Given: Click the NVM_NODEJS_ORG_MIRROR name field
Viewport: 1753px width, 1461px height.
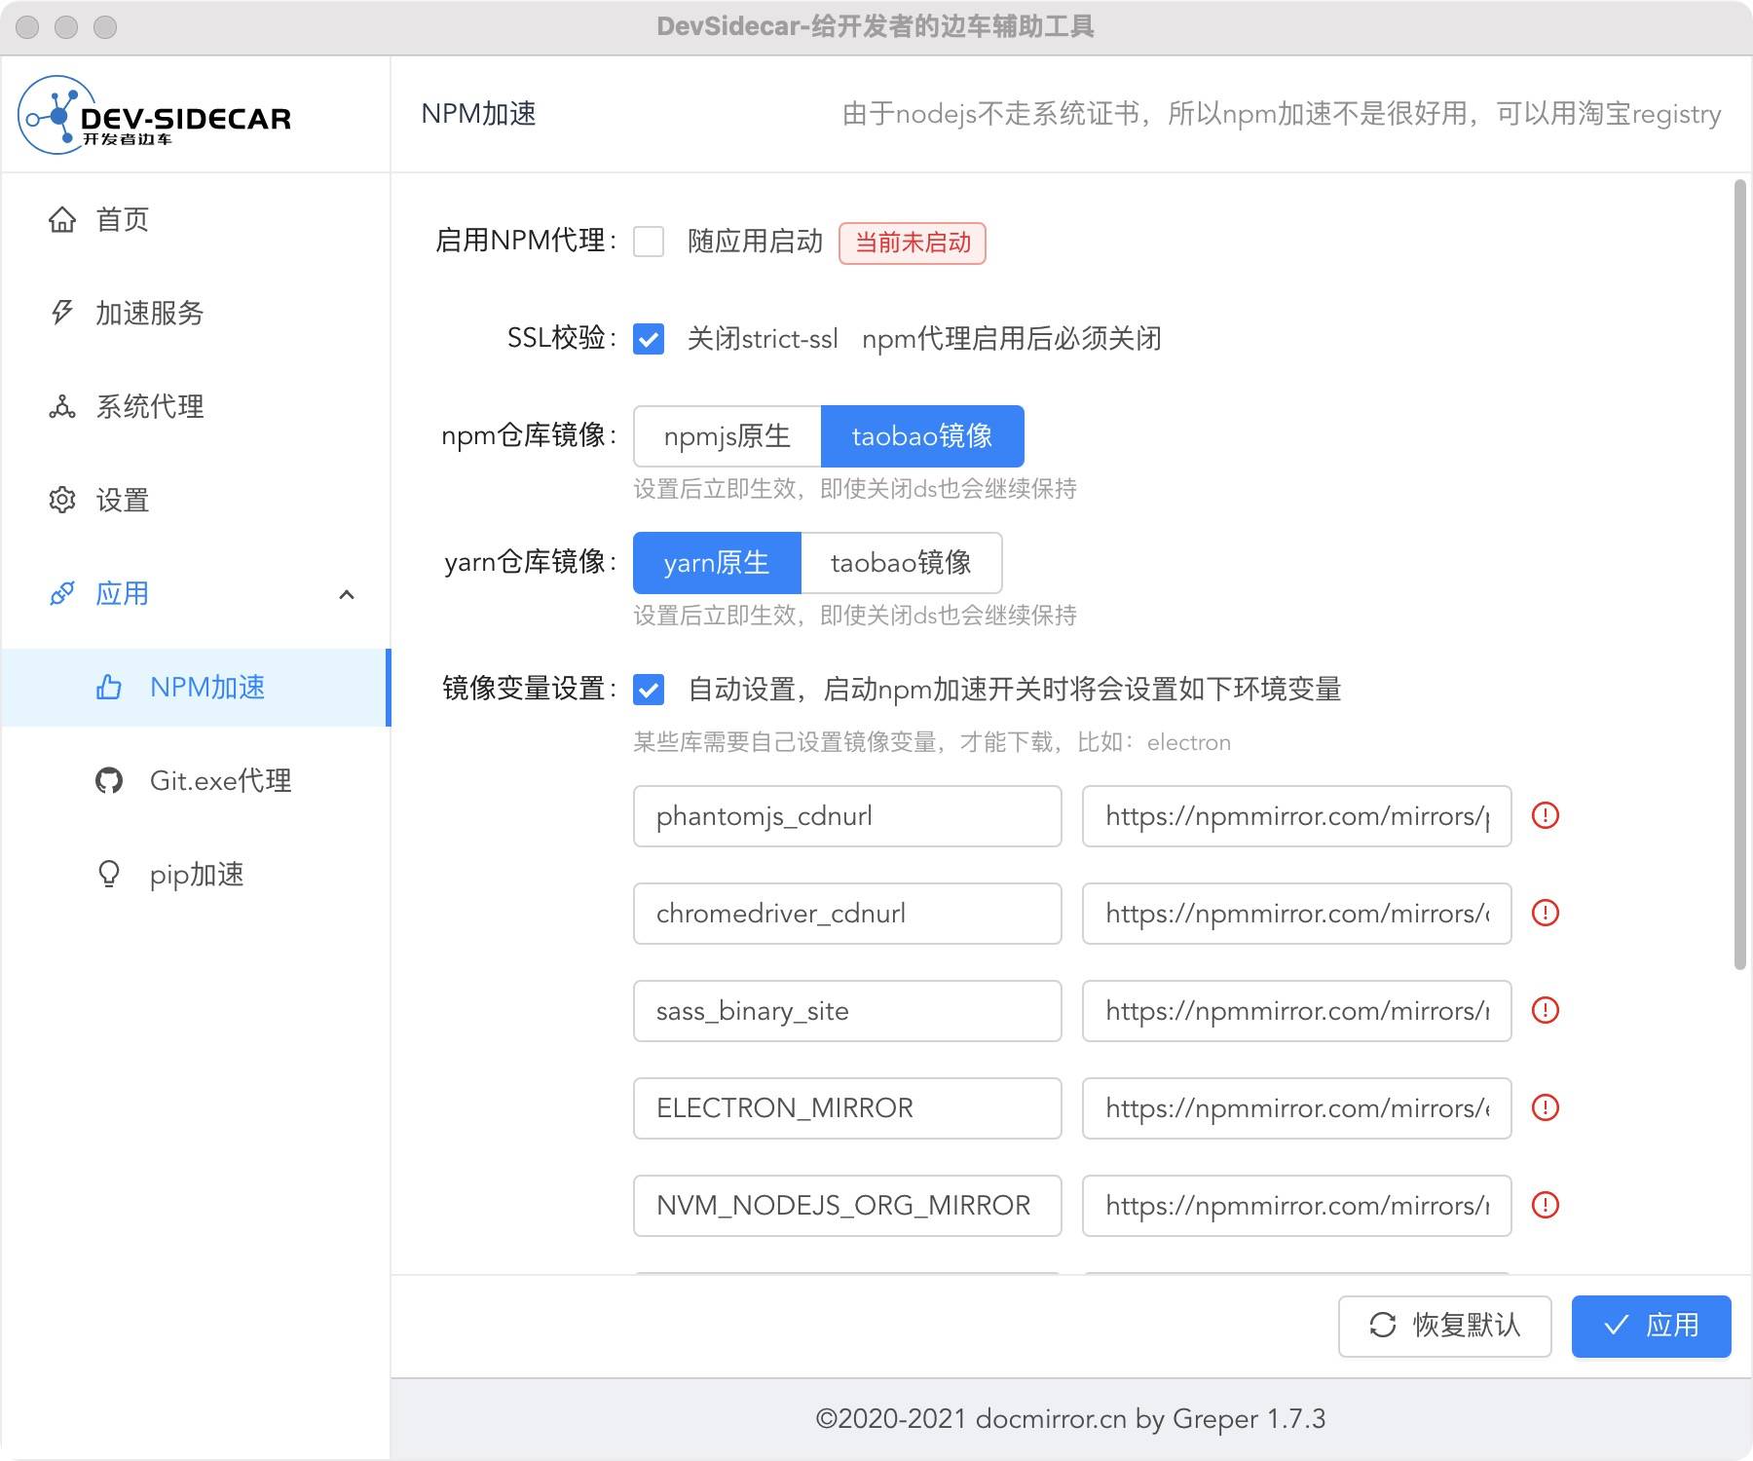Looking at the screenshot, I should point(847,1206).
